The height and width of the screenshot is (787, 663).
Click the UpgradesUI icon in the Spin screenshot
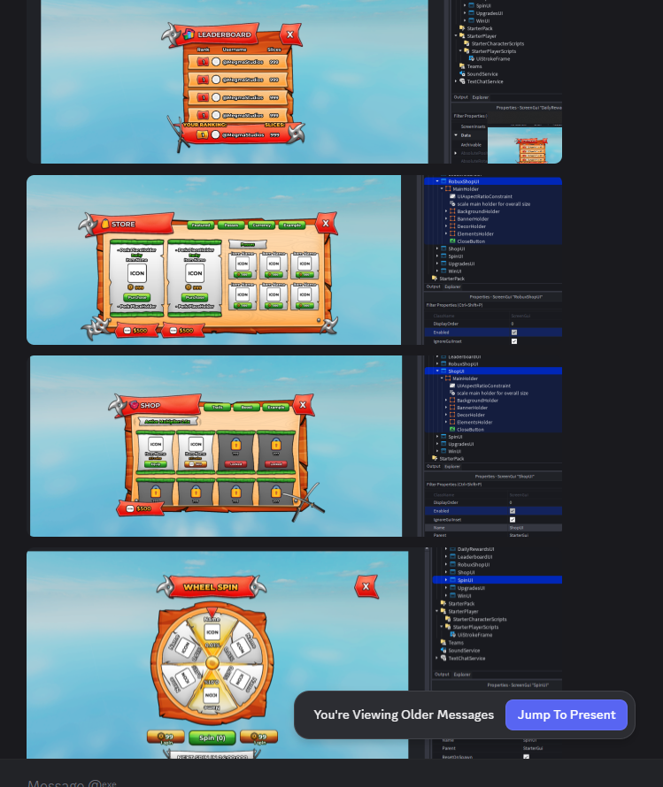[x=452, y=588]
